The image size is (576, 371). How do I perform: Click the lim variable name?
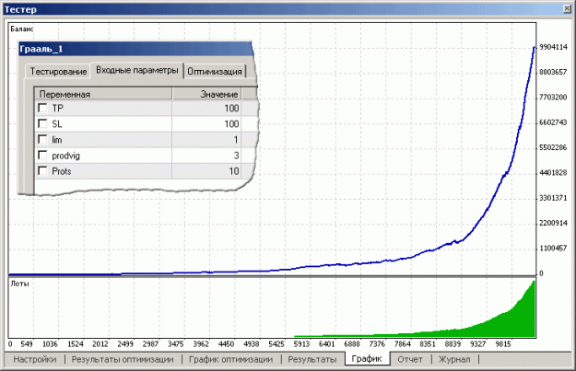tap(57, 139)
